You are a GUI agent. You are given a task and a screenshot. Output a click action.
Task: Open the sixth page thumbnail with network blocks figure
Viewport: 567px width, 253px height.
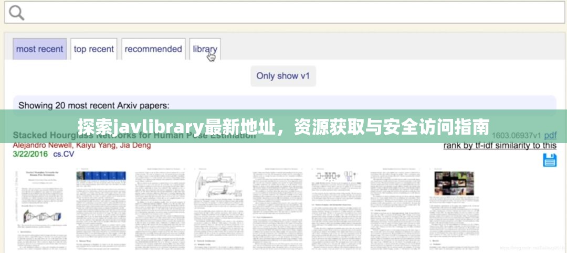pyautogui.click(x=337, y=210)
